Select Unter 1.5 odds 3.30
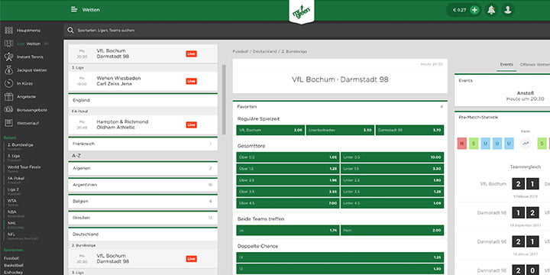The image size is (550, 275). coord(392,169)
